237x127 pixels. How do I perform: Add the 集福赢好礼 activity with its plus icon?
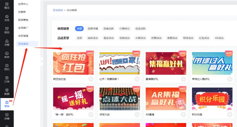(183, 79)
